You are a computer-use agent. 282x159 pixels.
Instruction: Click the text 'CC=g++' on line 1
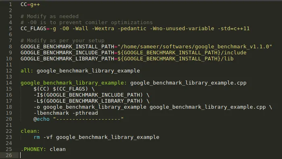coord(30,4)
